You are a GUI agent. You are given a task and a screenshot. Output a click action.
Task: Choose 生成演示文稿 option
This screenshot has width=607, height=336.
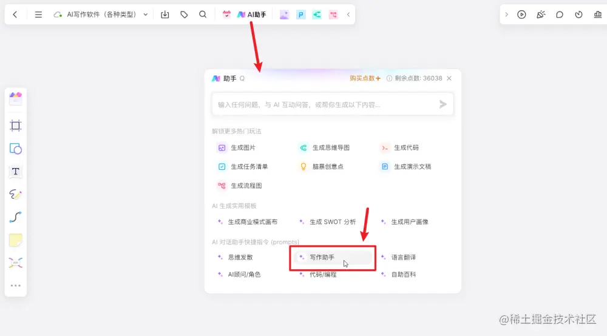coord(406,167)
